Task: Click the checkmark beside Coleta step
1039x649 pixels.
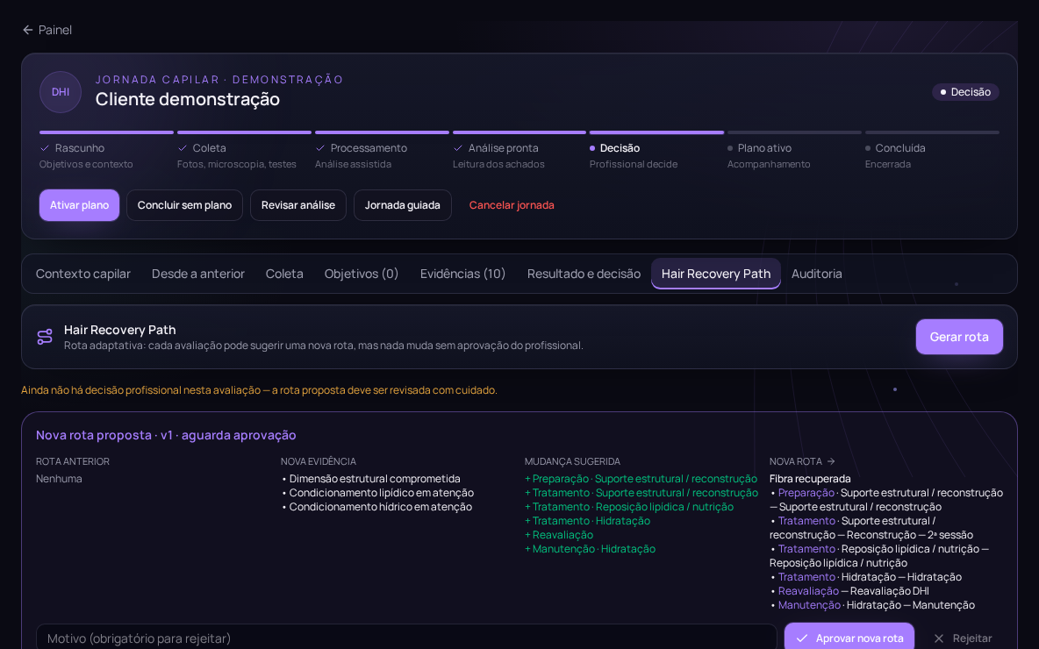Action: (x=183, y=148)
